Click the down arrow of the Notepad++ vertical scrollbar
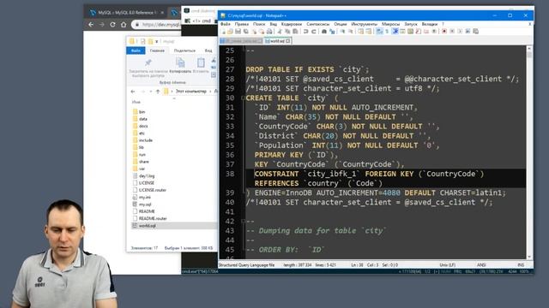Viewport: 549px width, 308px height. (529, 257)
